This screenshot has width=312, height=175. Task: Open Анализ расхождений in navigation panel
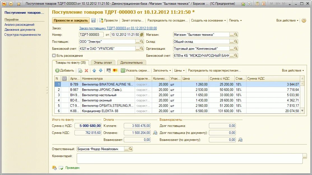click(x=19, y=25)
